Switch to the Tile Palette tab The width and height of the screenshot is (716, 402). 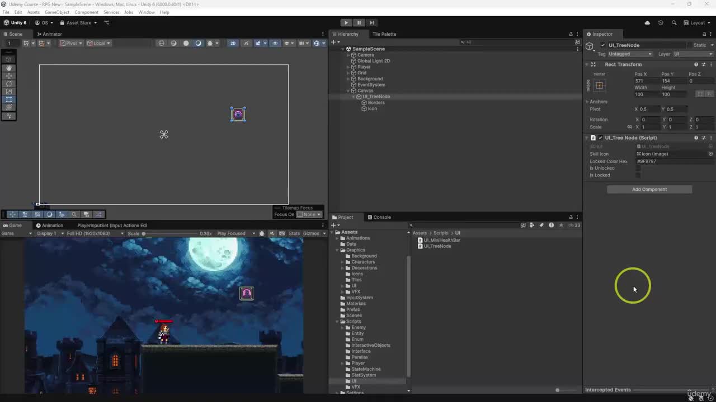tap(384, 34)
